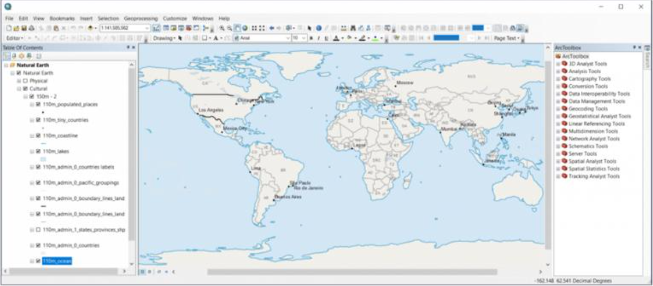Select the Zoom Out tool
Screen dimensions: 653x286
230,27
